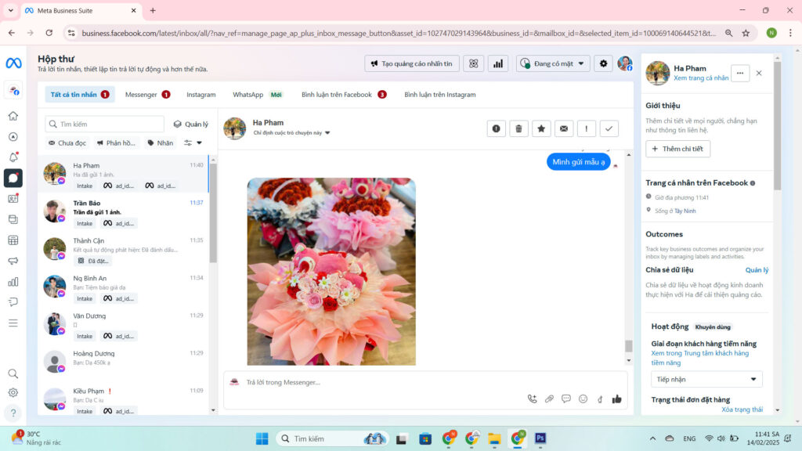
Task: Mark conversation done with the checkmark button
Action: click(609, 129)
